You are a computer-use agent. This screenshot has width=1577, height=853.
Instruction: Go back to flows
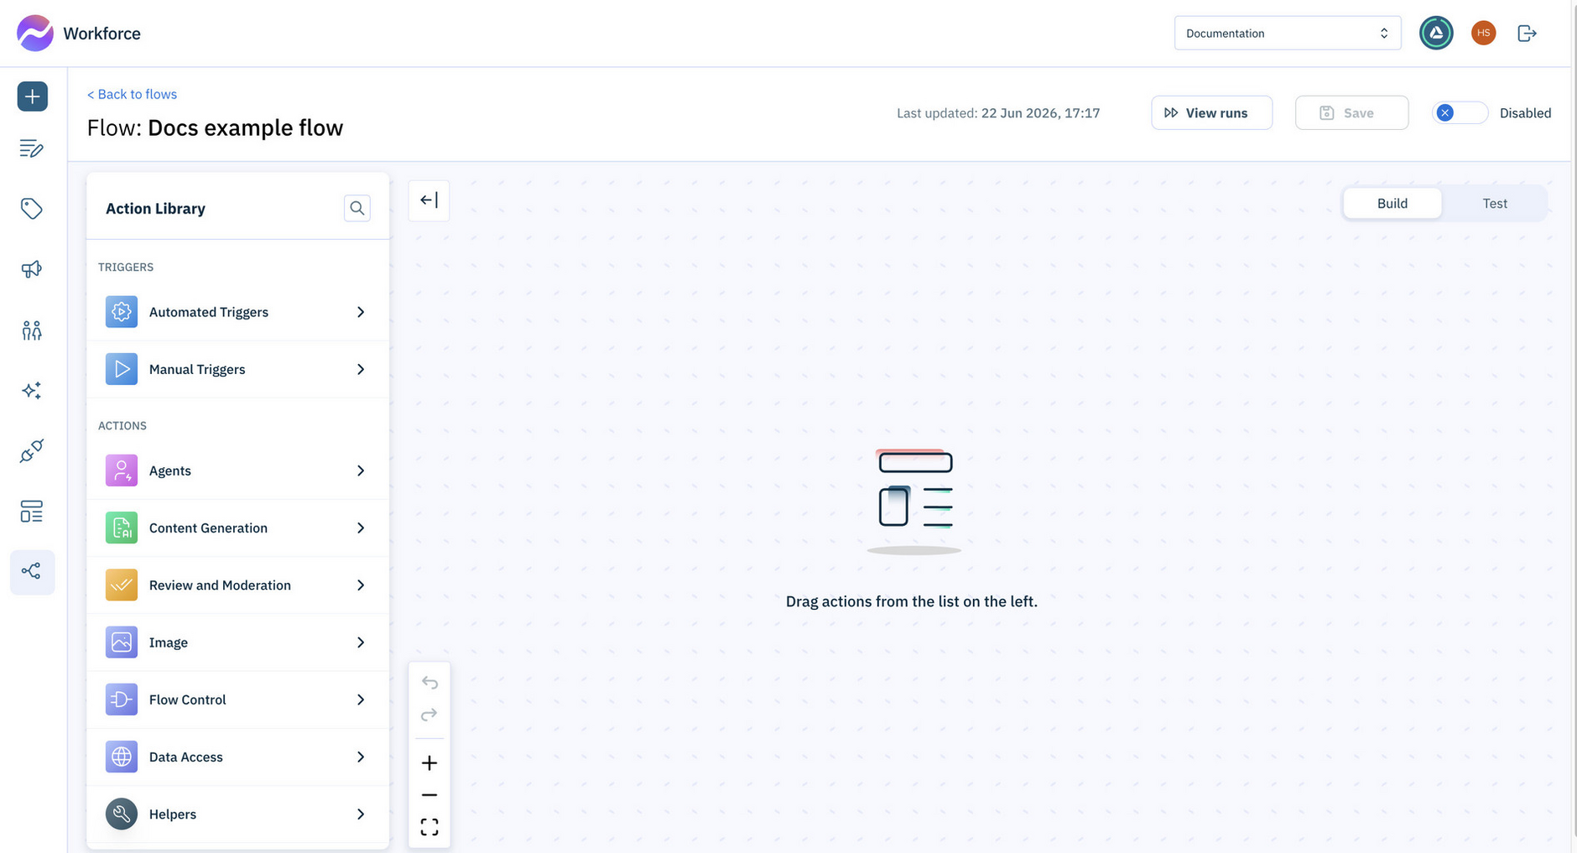132,94
